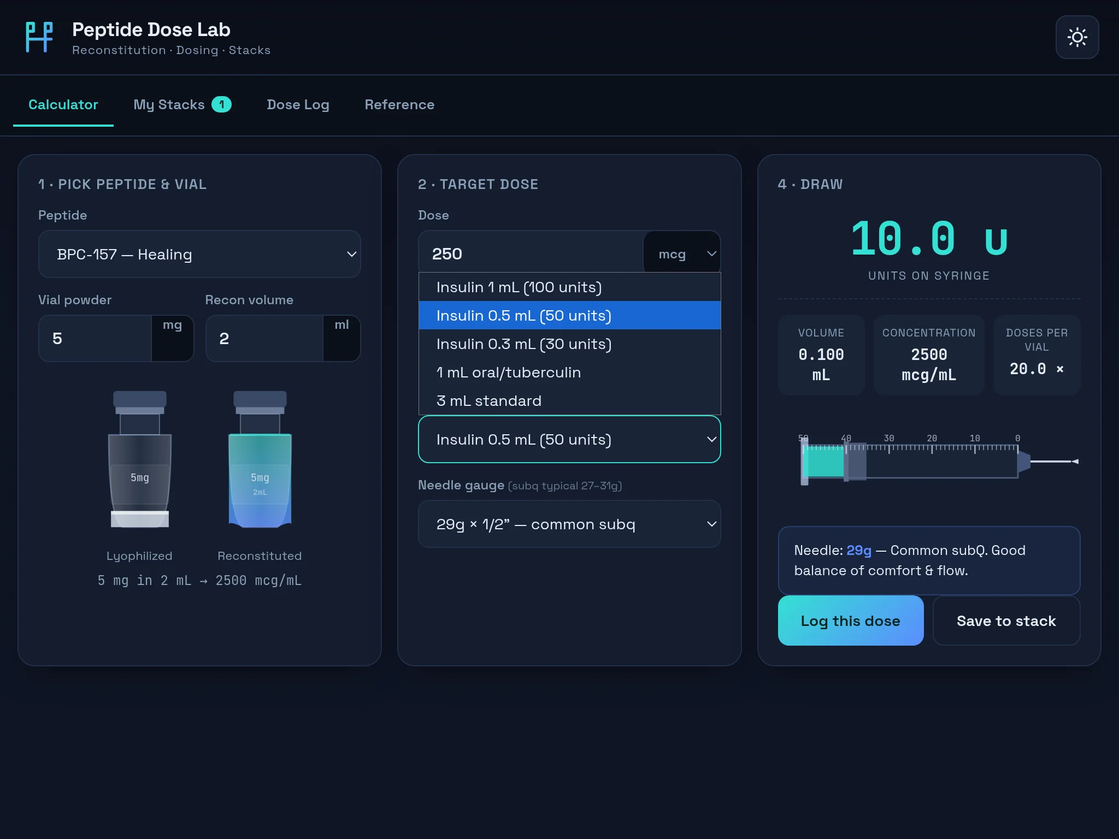Click the lyophilized 5mg vial illustration
Image resolution: width=1119 pixels, height=839 pixels.
[140, 459]
